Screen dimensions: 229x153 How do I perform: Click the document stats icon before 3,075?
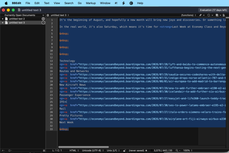(152, 150)
